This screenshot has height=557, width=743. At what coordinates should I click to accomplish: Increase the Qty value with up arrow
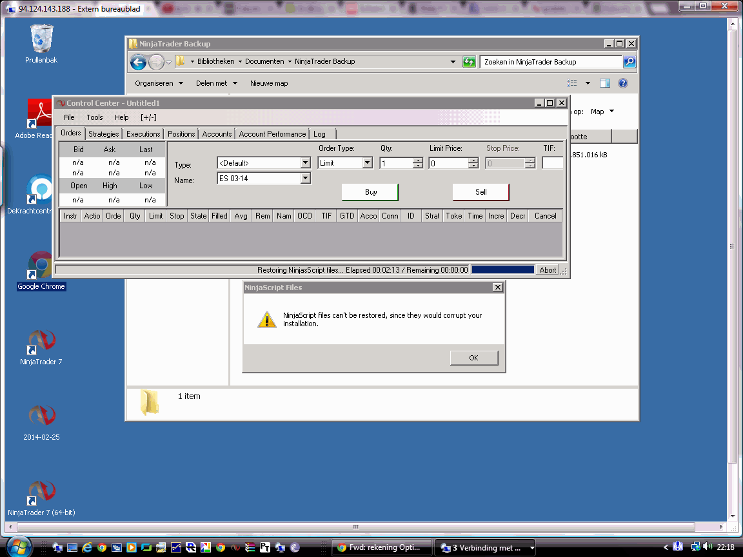417,160
